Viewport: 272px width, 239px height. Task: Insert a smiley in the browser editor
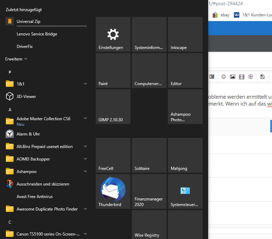pyautogui.click(x=223, y=77)
